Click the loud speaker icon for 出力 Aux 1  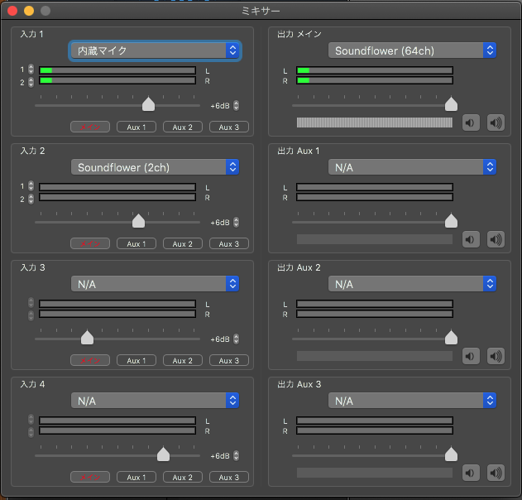point(496,240)
